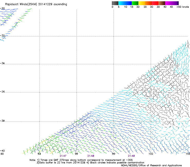This screenshot has height=167, width=190.
Task: Click the yellow 20-25 knots color swatch
Action: [142, 3]
